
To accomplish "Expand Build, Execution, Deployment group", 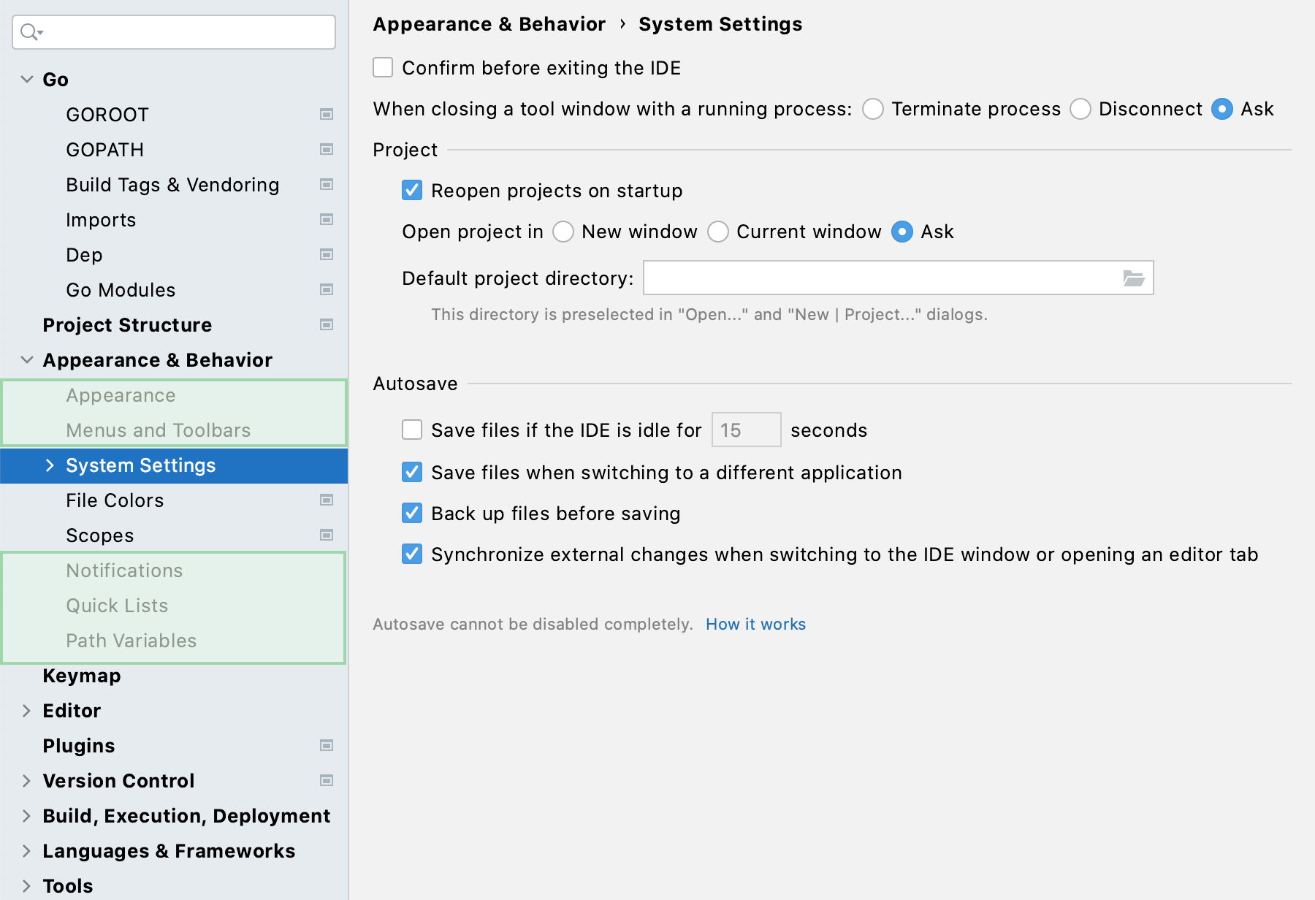I will coord(27,816).
